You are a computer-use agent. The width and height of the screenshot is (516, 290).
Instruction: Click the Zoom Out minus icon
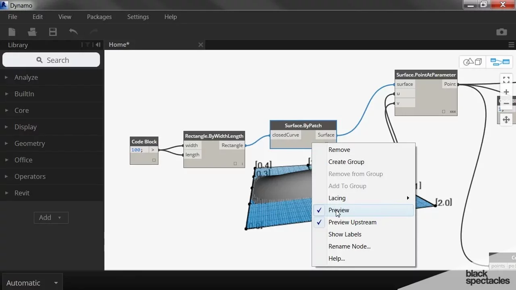point(506,104)
